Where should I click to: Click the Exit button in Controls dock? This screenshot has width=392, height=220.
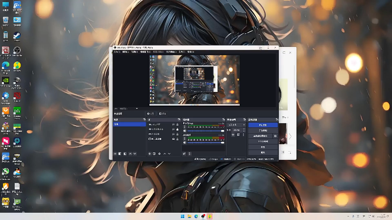pyautogui.click(x=263, y=153)
